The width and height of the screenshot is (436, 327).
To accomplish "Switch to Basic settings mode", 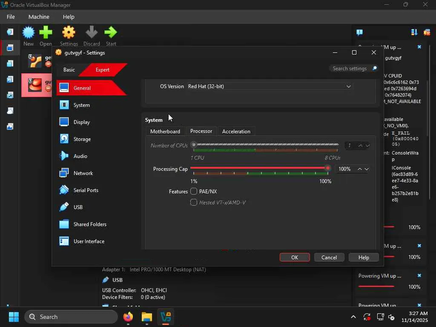I will click(69, 70).
